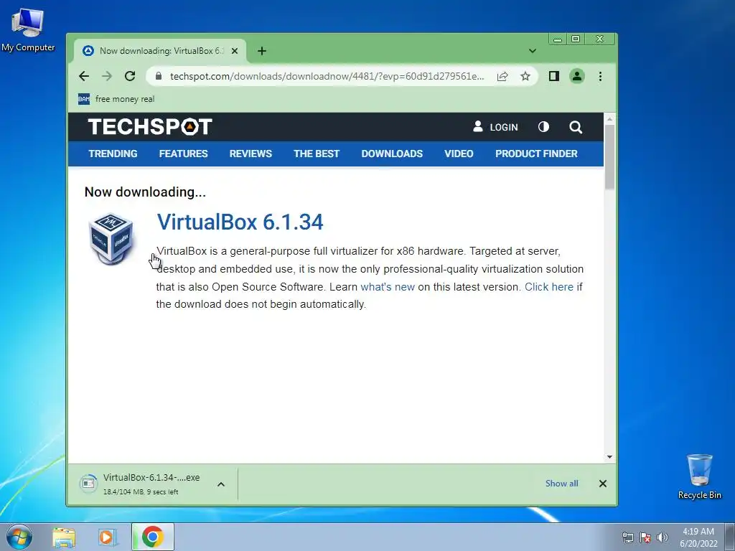Image resolution: width=735 pixels, height=551 pixels.
Task: Click the address bar URL field
Action: point(327,76)
